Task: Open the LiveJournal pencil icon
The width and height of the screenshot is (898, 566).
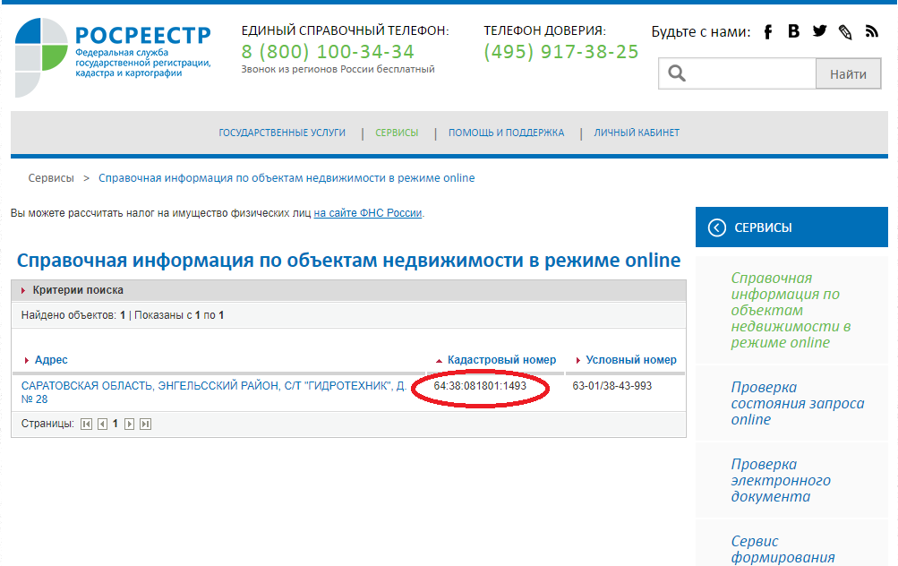Action: click(x=845, y=32)
